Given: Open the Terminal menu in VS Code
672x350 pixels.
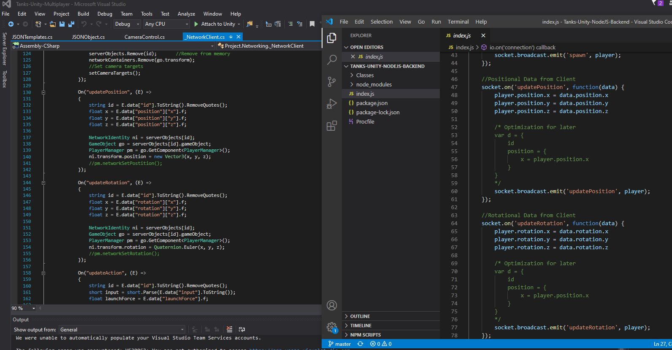Looking at the screenshot, I should click(458, 22).
